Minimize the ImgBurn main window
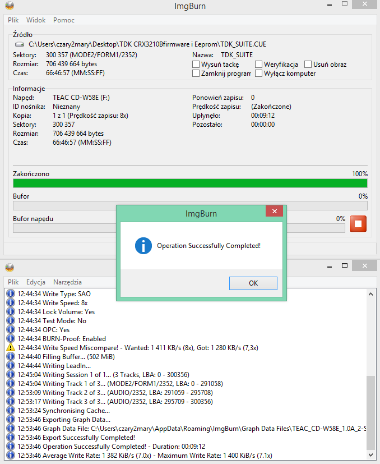Image resolution: width=380 pixels, height=464 pixels. (330, 4)
